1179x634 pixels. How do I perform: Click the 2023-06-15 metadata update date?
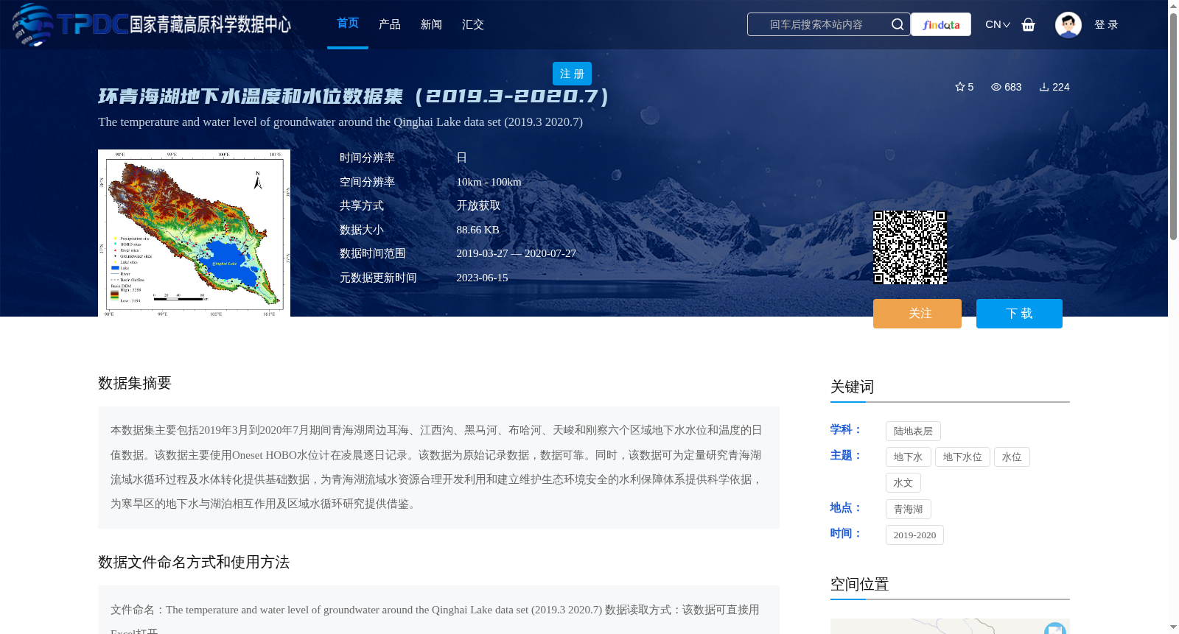[x=482, y=278]
